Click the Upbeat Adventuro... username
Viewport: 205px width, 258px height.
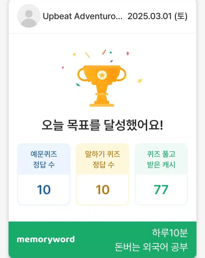click(82, 16)
